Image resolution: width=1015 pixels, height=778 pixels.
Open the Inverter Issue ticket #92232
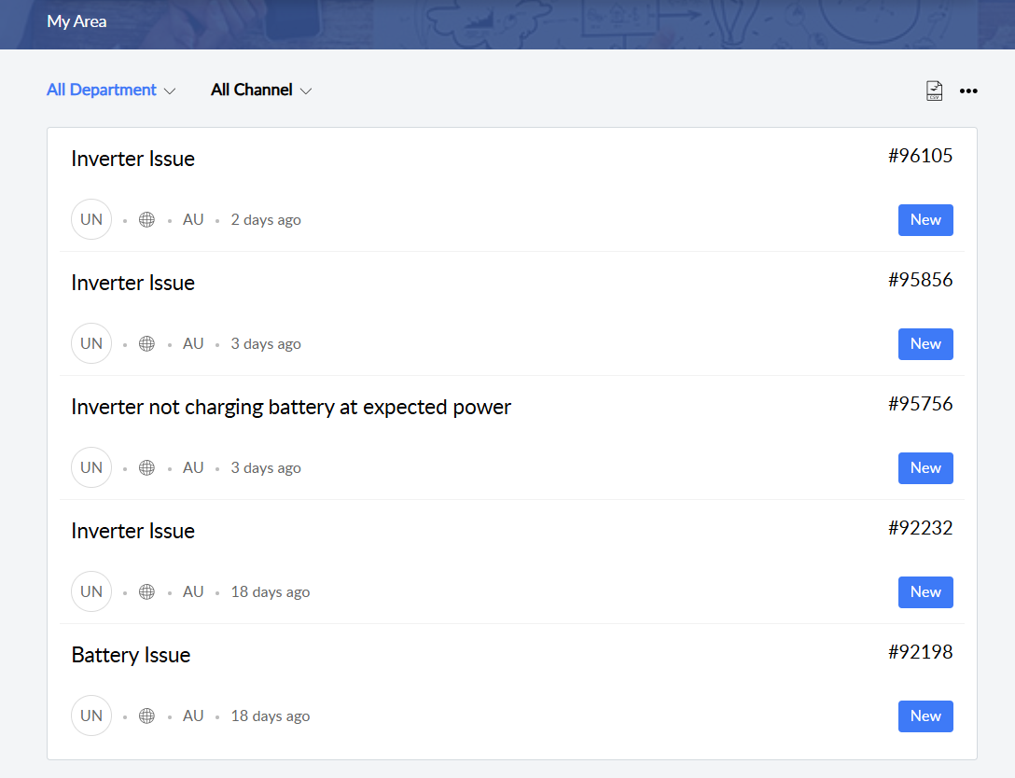(132, 531)
